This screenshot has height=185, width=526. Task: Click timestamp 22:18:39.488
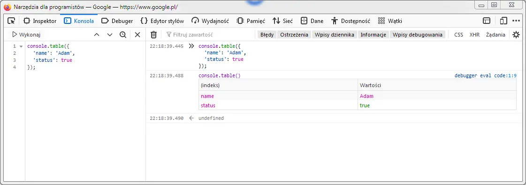click(167, 75)
